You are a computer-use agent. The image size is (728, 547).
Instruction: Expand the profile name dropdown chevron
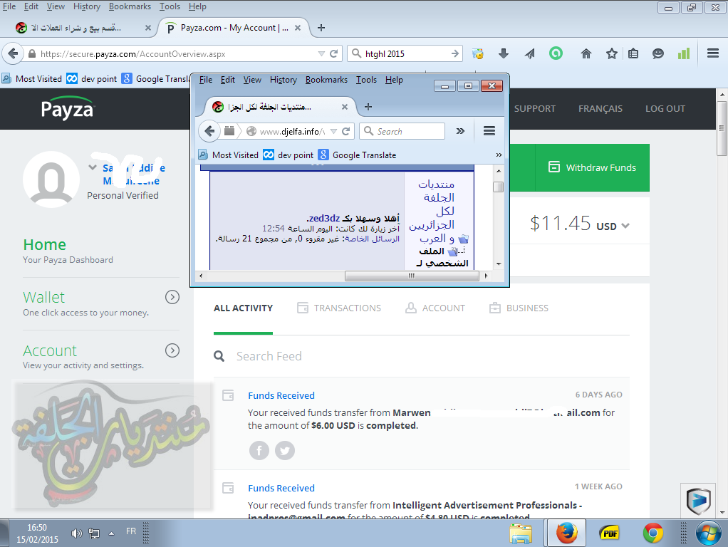pos(93,167)
